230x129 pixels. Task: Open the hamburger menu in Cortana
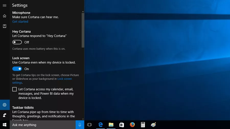(5, 6)
